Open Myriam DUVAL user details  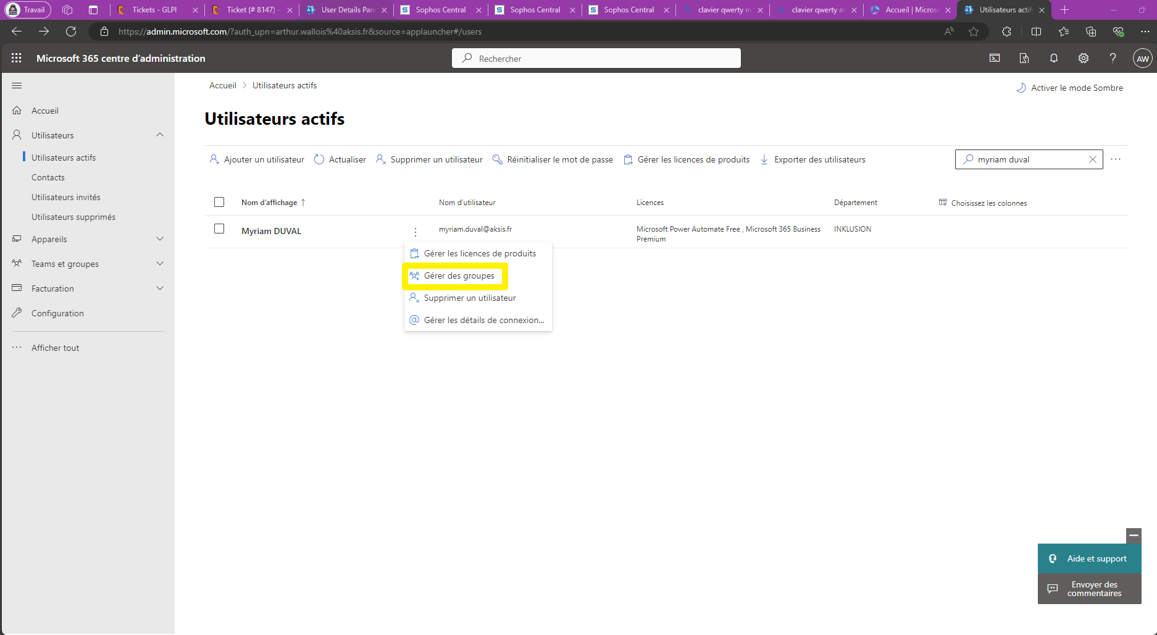point(271,231)
